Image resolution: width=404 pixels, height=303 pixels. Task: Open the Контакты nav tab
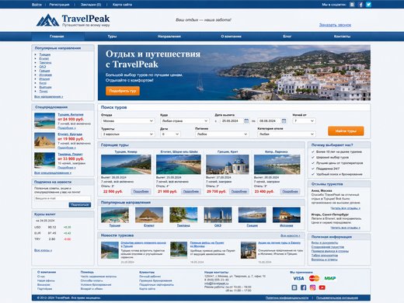[x=342, y=37]
